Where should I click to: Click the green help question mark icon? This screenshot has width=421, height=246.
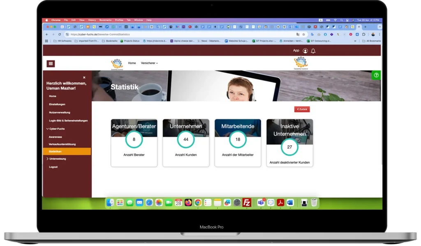pyautogui.click(x=376, y=75)
